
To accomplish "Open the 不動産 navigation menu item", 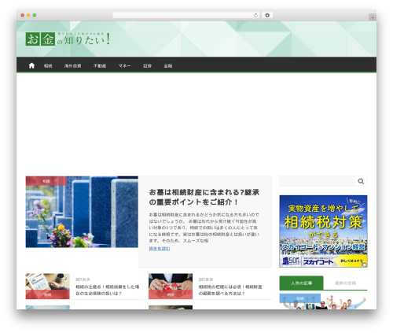I will coord(100,66).
